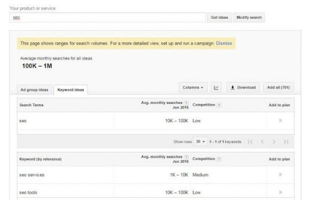Click the Get ideas button
Viewport: 309px width, 203px height.
point(220,18)
